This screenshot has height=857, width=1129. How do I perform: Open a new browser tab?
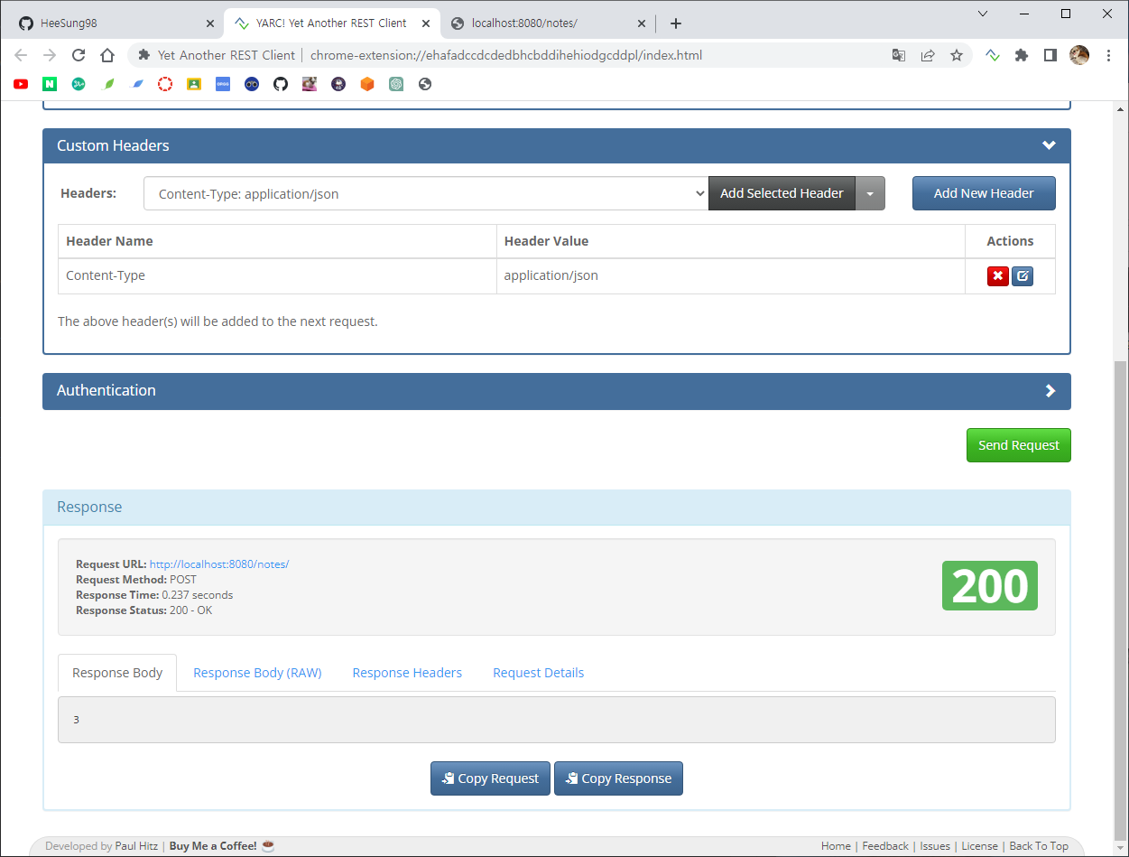coord(676,23)
